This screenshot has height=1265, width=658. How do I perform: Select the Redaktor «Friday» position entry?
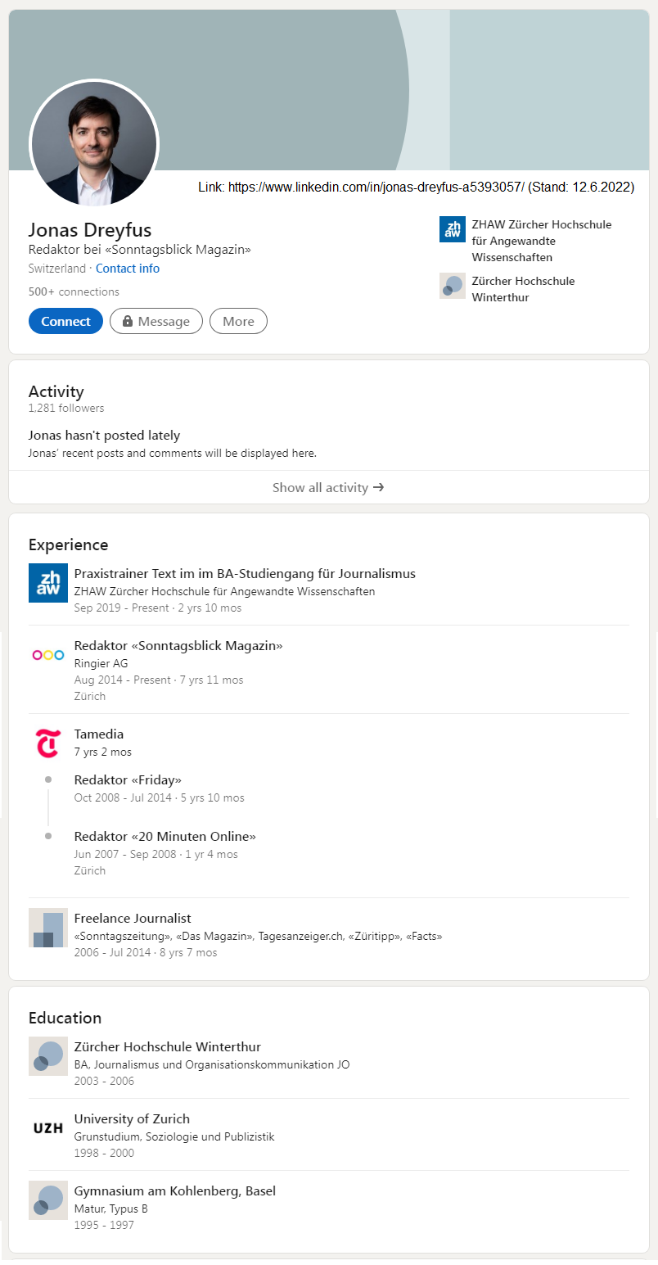tap(128, 780)
